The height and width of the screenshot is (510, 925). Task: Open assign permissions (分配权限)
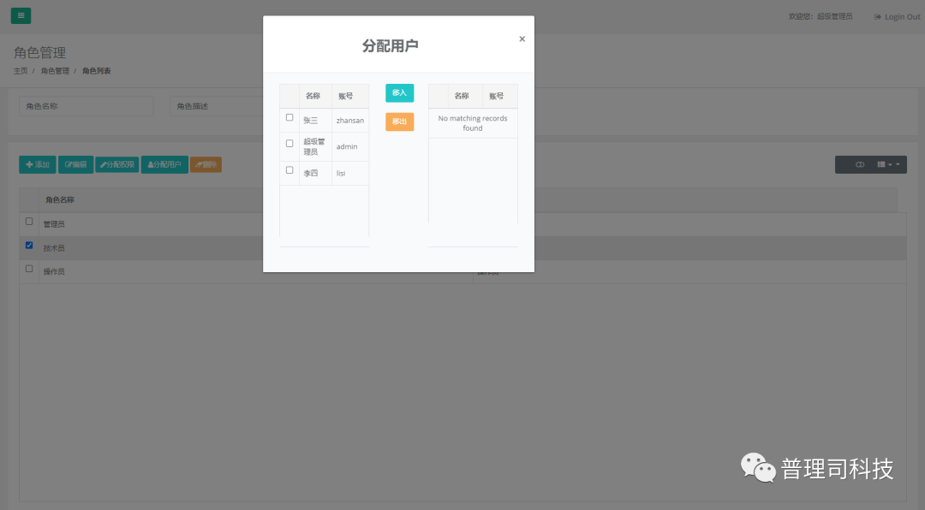[x=116, y=164]
